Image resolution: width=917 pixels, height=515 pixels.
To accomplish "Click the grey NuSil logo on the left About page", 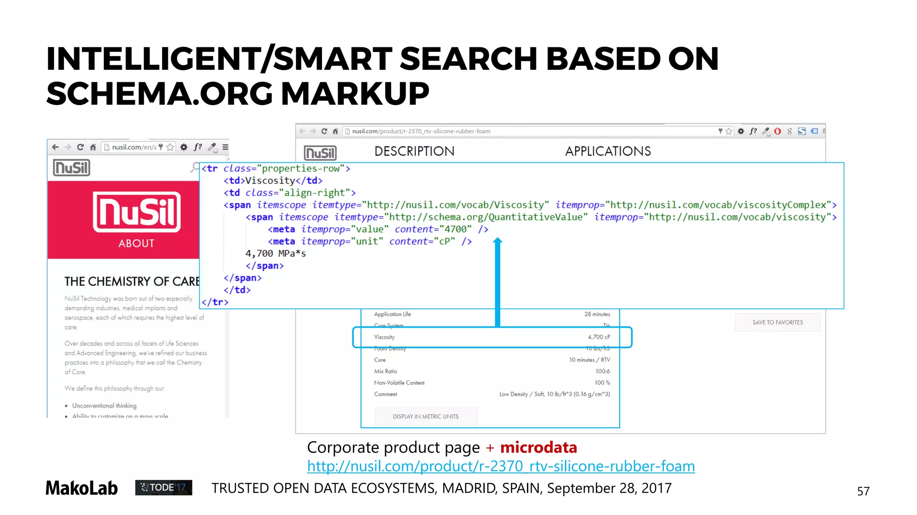I will (72, 168).
